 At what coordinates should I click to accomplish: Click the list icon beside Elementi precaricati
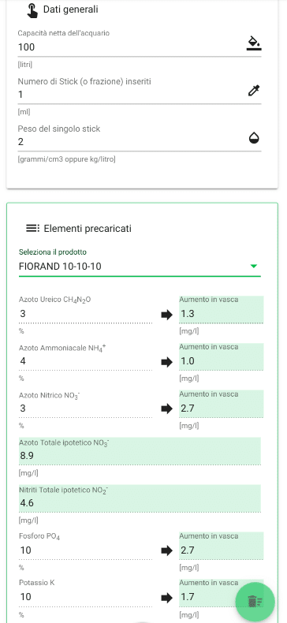32,228
